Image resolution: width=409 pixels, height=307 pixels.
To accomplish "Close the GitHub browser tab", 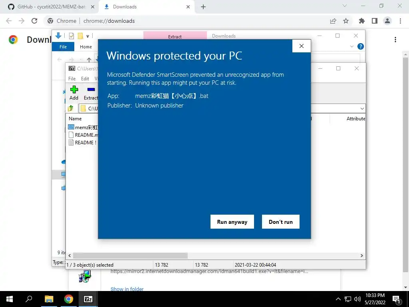I will coord(92,7).
